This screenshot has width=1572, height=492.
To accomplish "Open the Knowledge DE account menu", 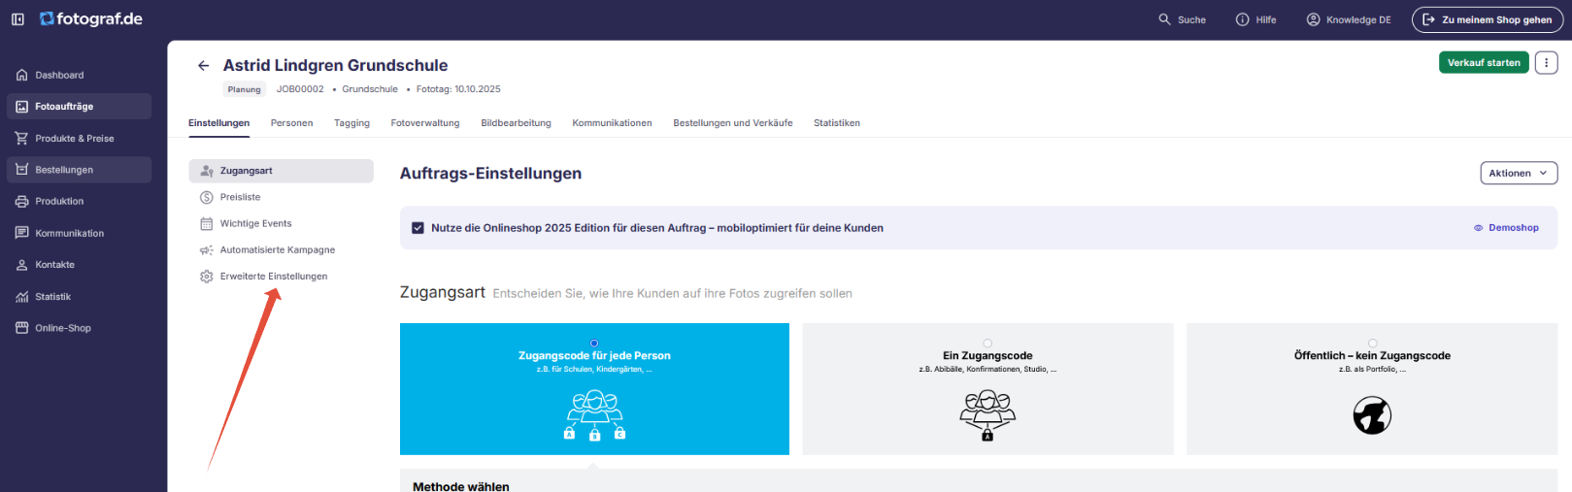I will (x=1349, y=19).
